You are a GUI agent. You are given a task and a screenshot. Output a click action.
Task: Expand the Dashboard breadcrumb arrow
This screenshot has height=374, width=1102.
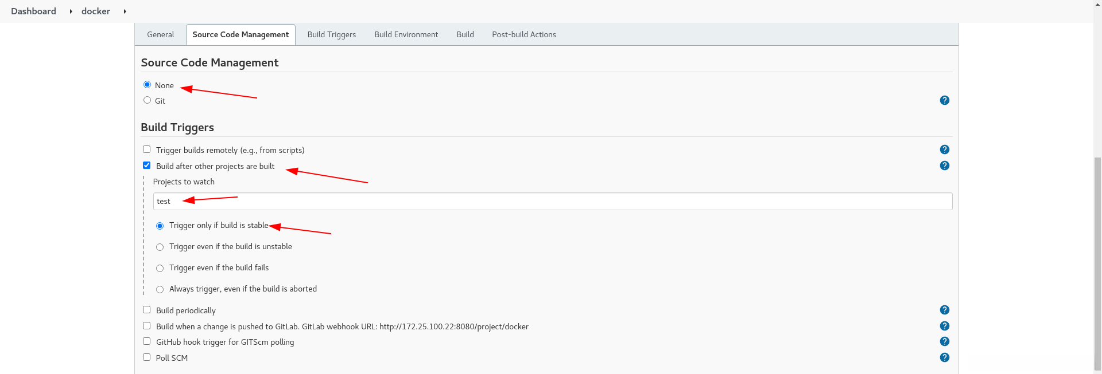(x=71, y=11)
